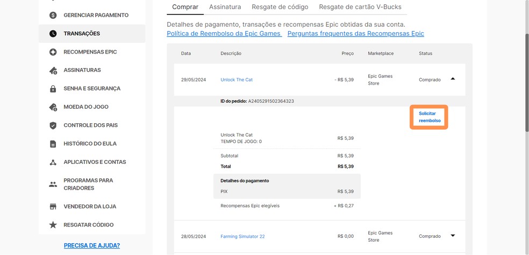Click the Aplicativos e Contas icon
The width and height of the screenshot is (529, 255).
click(53, 162)
